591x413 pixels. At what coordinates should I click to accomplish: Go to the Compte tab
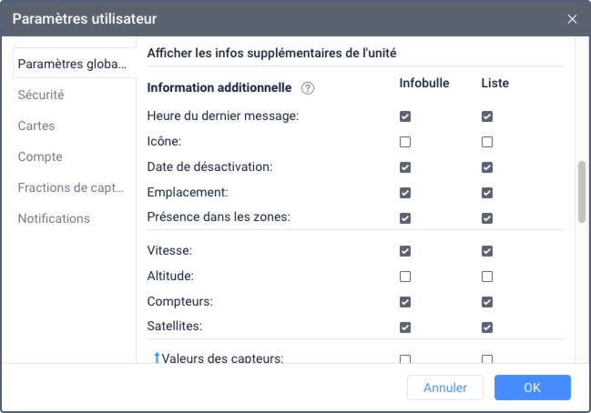[40, 156]
